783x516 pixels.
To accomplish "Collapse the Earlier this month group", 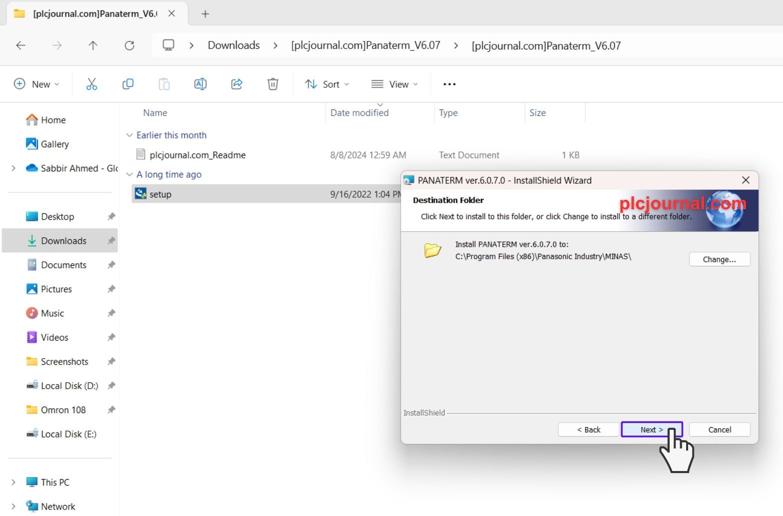I will pyautogui.click(x=129, y=135).
